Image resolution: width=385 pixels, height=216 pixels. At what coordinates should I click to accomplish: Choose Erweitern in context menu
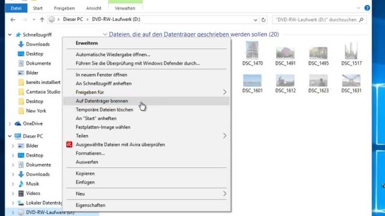coord(147,43)
